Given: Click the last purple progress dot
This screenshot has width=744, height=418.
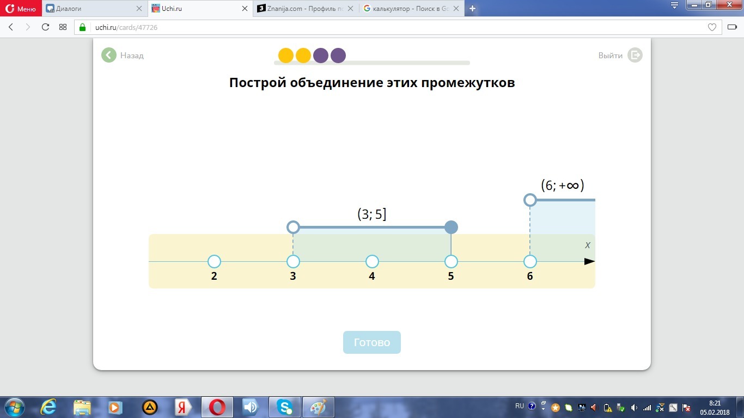Looking at the screenshot, I should click(338, 56).
